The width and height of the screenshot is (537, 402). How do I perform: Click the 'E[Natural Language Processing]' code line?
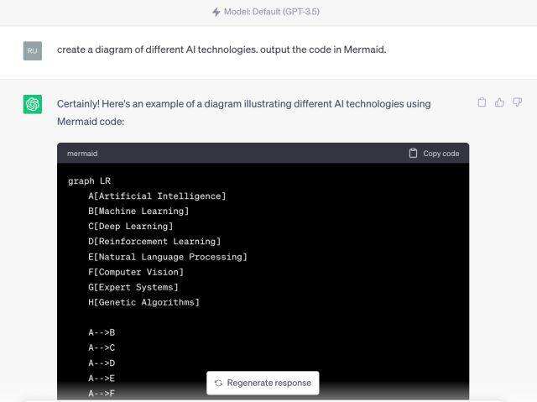[168, 257]
